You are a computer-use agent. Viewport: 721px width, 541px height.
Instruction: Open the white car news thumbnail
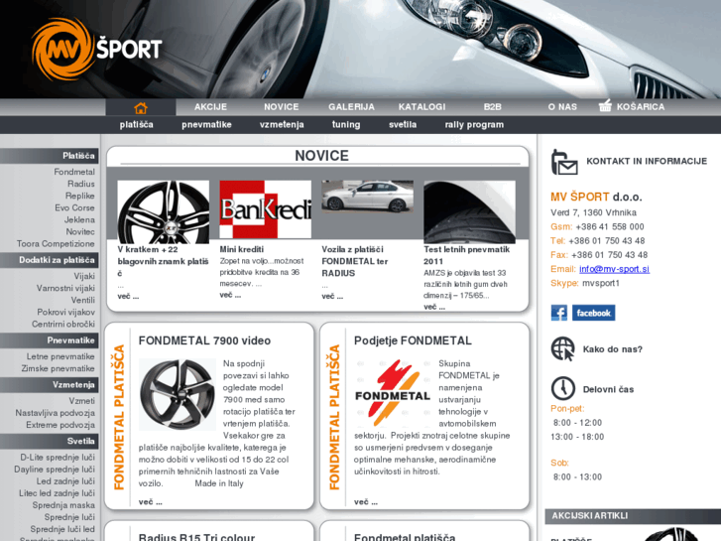(367, 197)
